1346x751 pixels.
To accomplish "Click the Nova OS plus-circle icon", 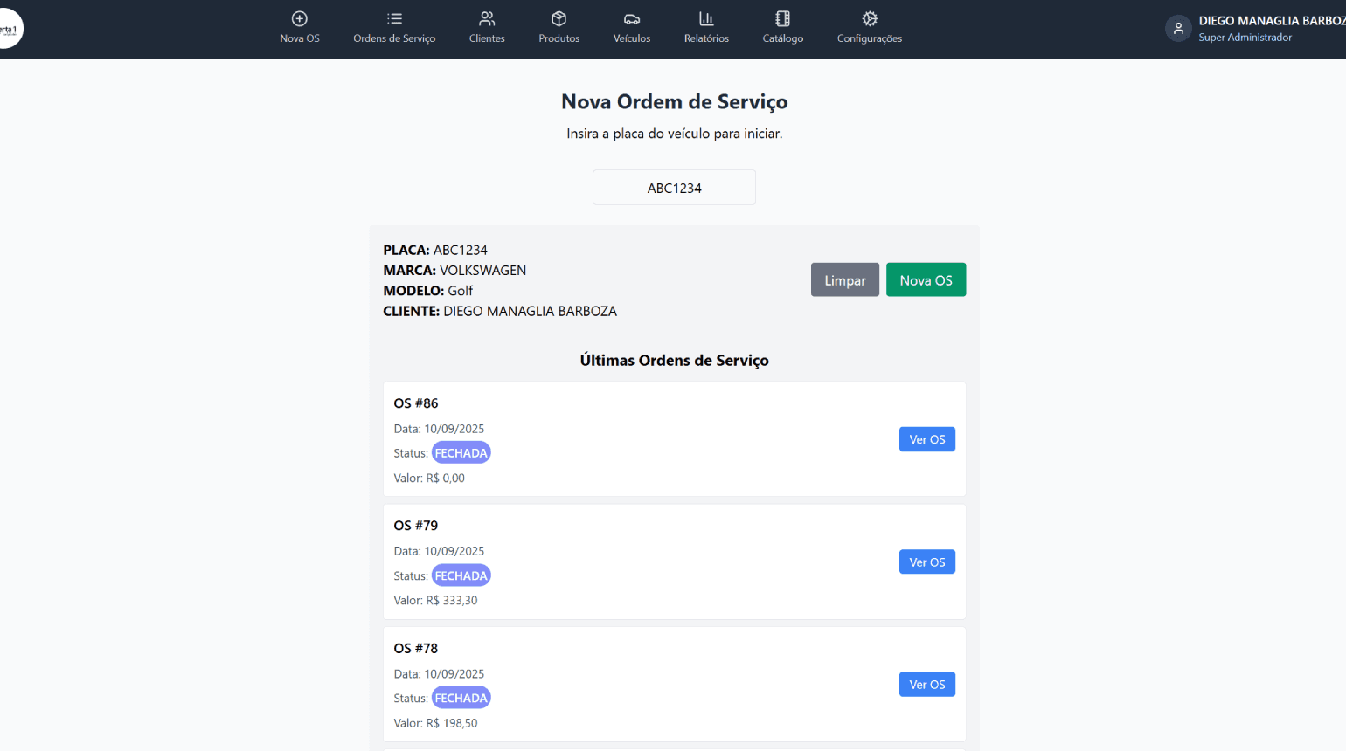I will click(299, 19).
